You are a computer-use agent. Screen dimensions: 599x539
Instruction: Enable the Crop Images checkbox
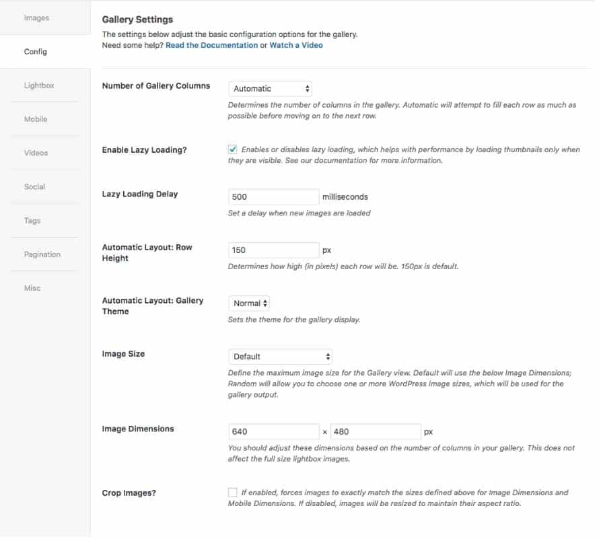coord(233,493)
